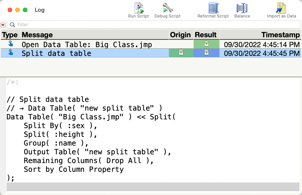Sort by the Timestamp column header
Screen dimensions: 302x195
pos(260,35)
